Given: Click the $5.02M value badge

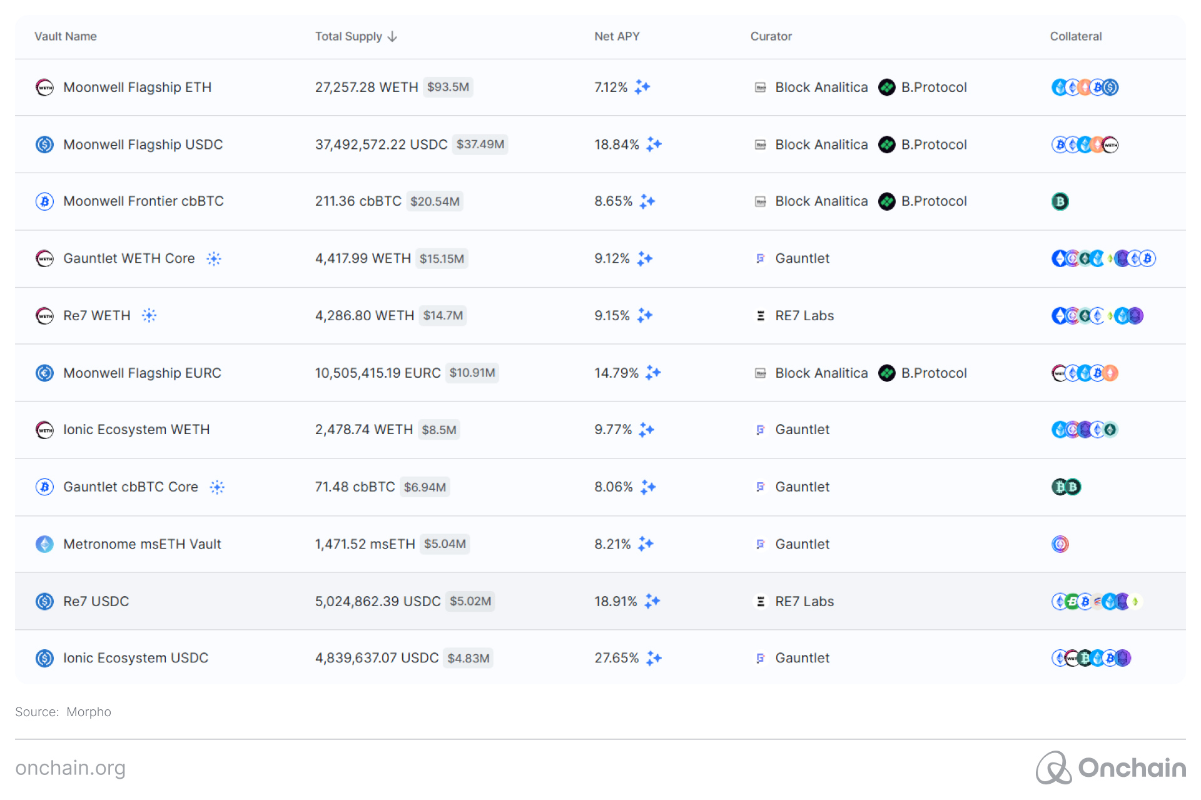Looking at the screenshot, I should pos(470,601).
